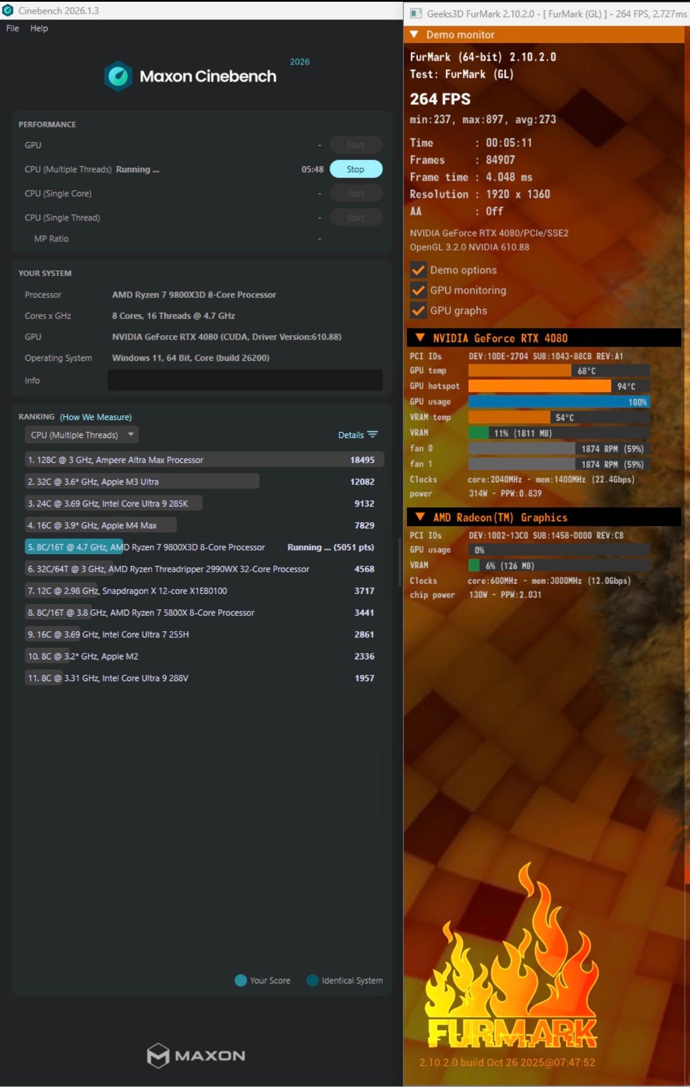Image resolution: width=690 pixels, height=1087 pixels.
Task: Click the AMD VRAM 6% (126 MB) bar
Action: coord(558,566)
